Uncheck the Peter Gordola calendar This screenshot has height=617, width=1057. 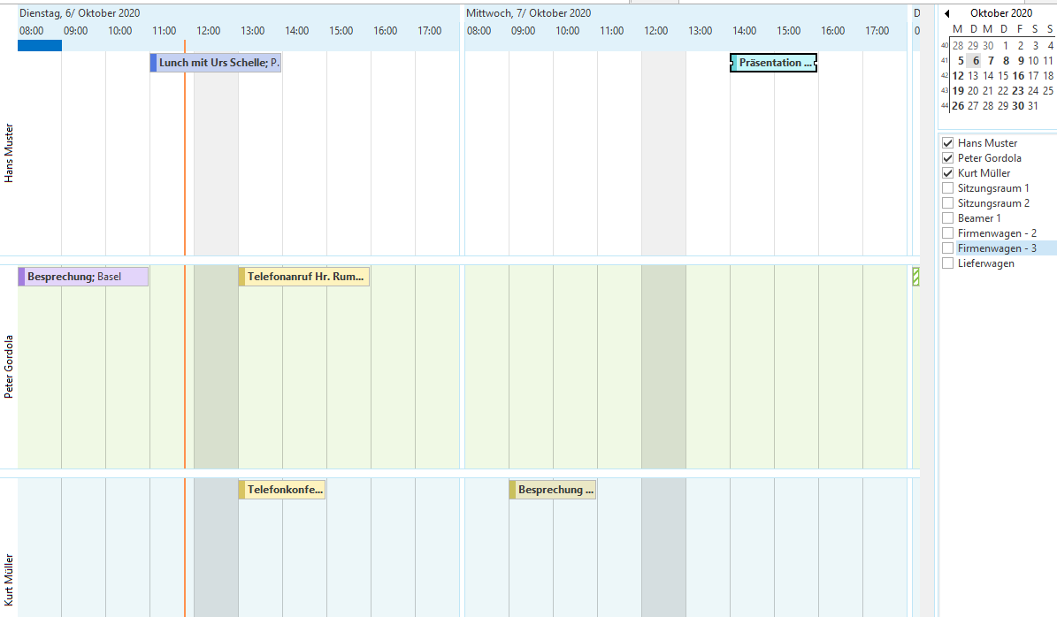point(947,157)
